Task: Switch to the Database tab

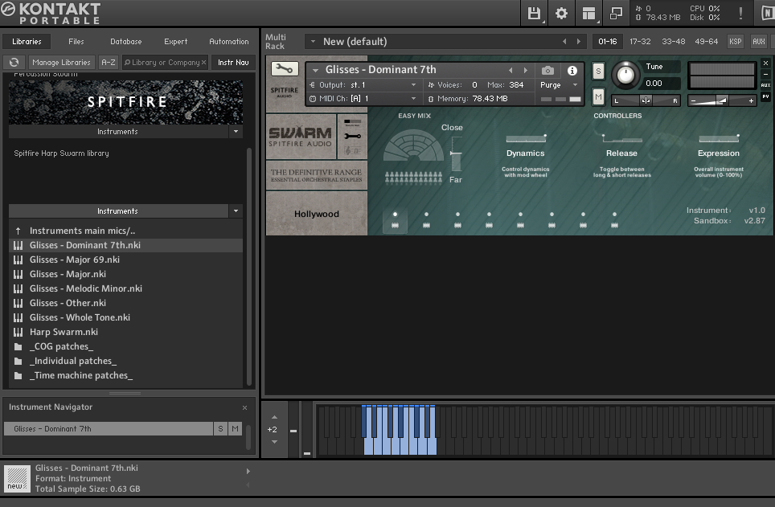Action: 126,42
